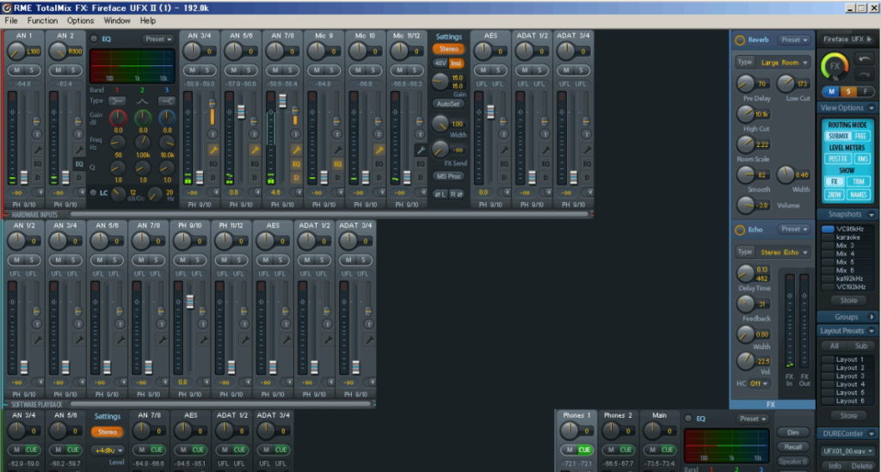The width and height of the screenshot is (881, 472).
Task: Open the +4dBu level dropdown in output settings
Action: (108, 451)
